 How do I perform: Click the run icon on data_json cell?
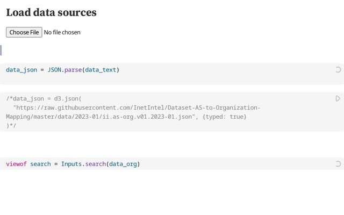338,69
